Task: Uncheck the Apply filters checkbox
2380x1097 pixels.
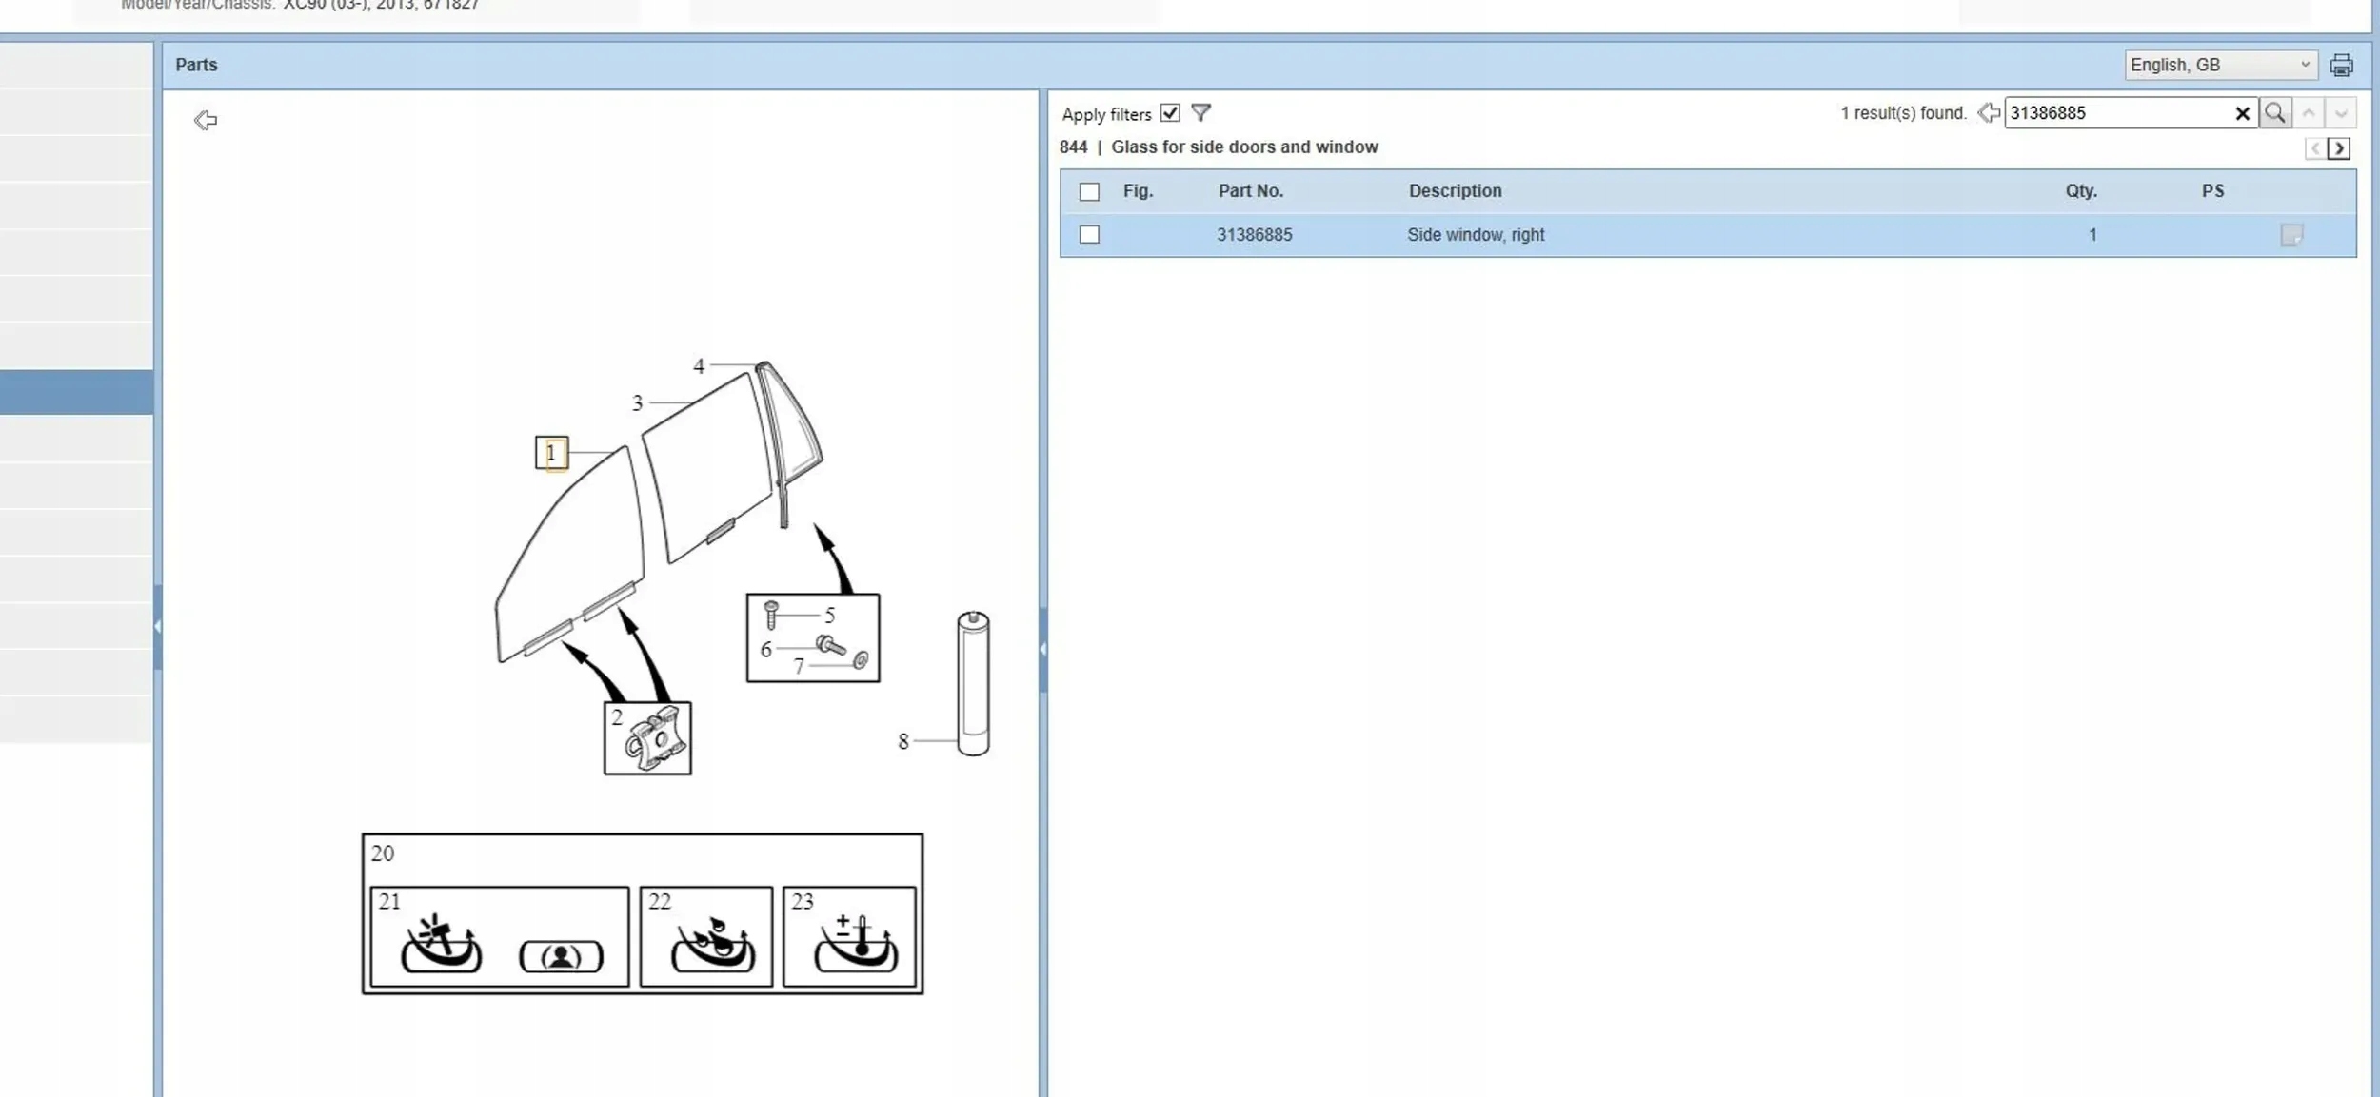Action: [1170, 113]
